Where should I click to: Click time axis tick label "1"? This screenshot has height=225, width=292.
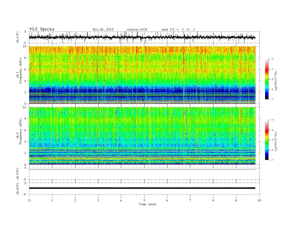click(52, 200)
